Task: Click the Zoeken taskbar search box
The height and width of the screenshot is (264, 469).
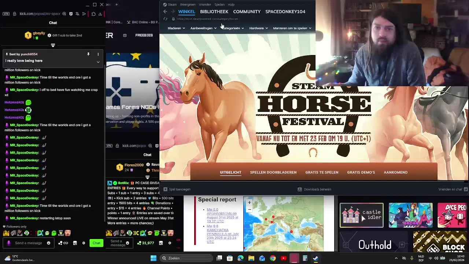Action: click(186, 258)
